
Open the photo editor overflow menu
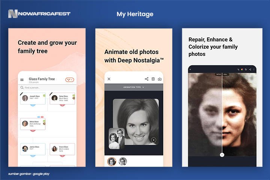click(x=254, y=69)
